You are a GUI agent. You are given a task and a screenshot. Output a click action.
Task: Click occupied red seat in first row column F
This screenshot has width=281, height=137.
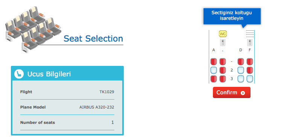tap(250, 61)
